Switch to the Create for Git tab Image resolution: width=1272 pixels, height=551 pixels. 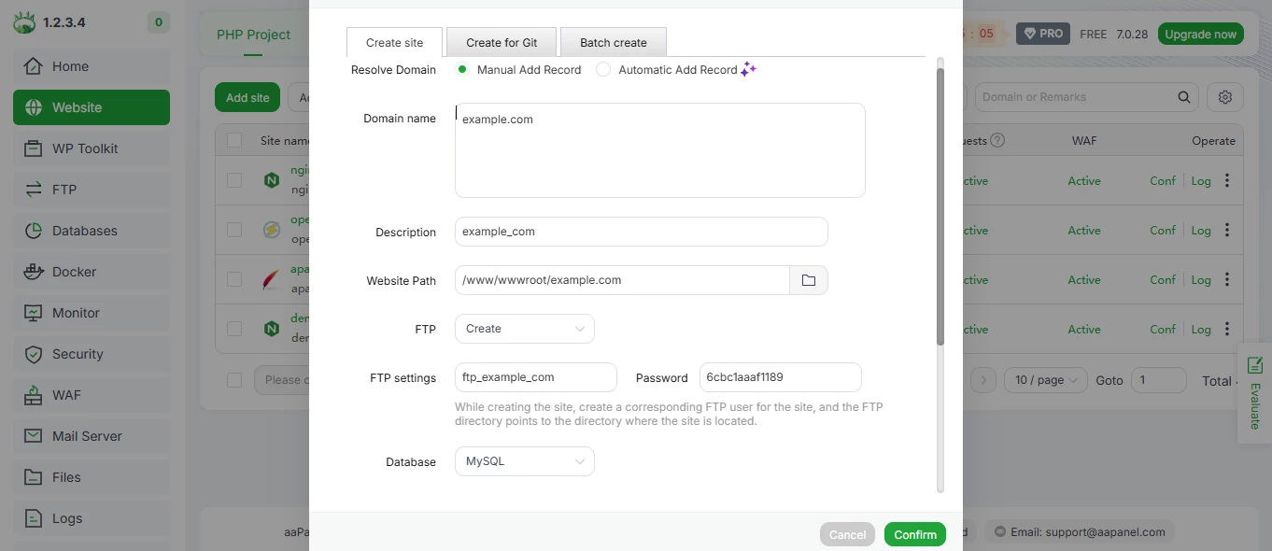[502, 42]
